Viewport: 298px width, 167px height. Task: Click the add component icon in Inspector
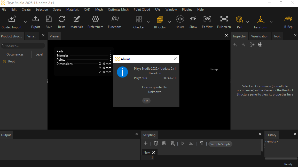pos(243,45)
